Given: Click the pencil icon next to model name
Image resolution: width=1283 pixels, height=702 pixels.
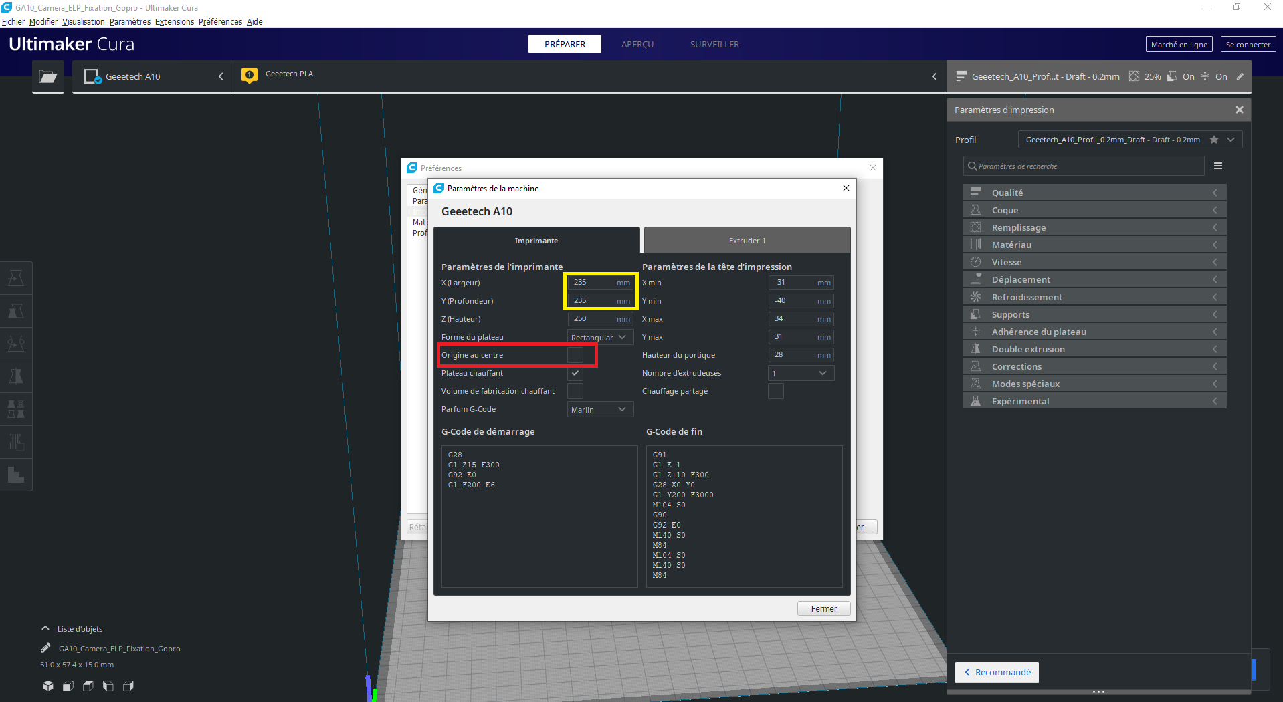Looking at the screenshot, I should [x=45, y=648].
